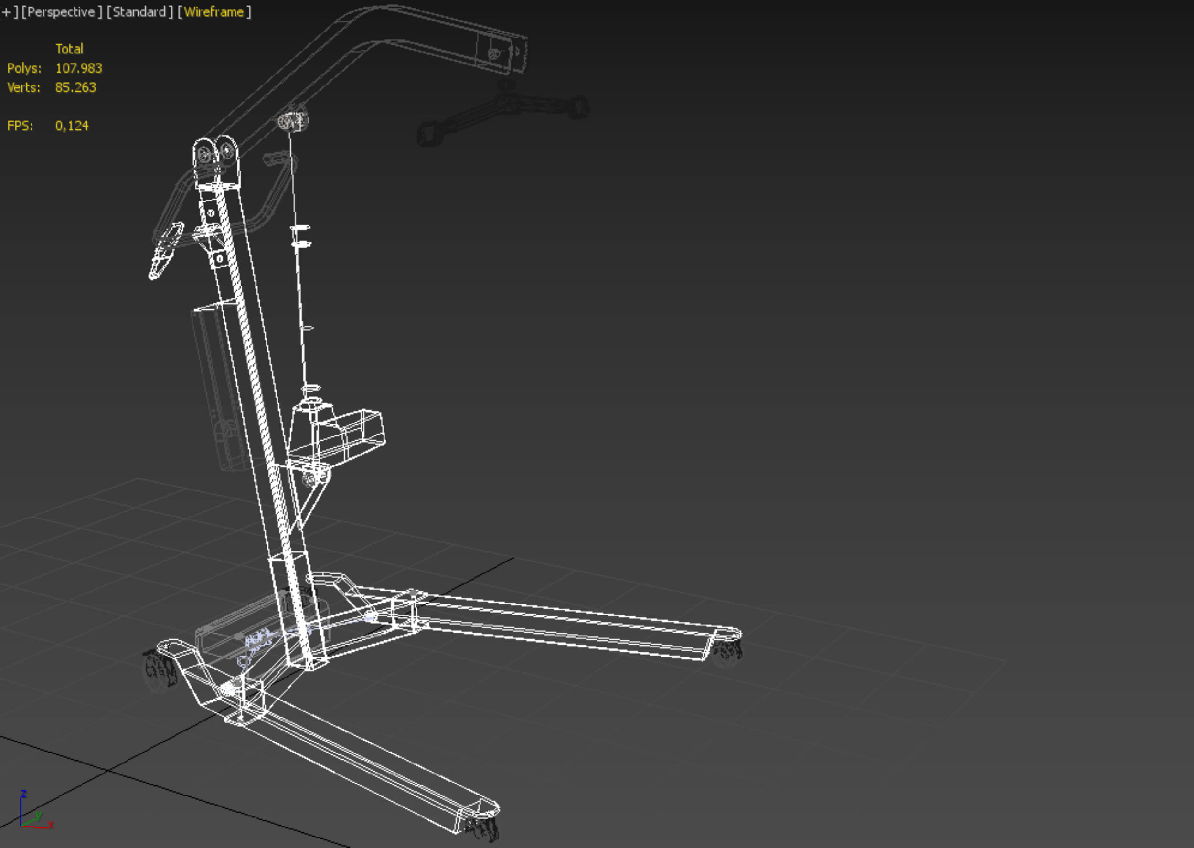
Task: Click the Perspective viewport label
Action: click(x=61, y=12)
